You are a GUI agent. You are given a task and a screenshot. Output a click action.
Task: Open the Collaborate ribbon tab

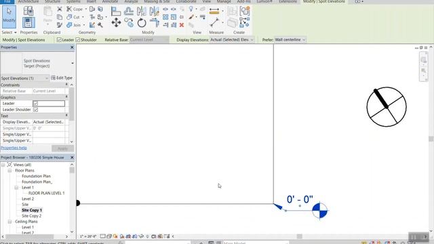pyautogui.click(x=186, y=1)
